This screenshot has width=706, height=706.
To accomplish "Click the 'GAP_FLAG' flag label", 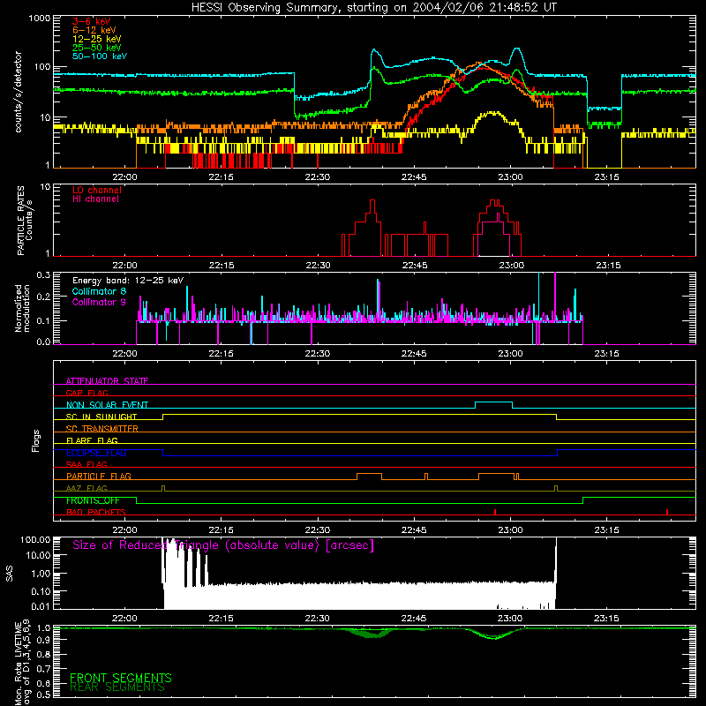I will [x=86, y=393].
